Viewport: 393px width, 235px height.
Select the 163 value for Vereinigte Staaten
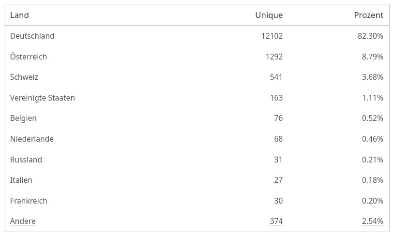point(276,98)
